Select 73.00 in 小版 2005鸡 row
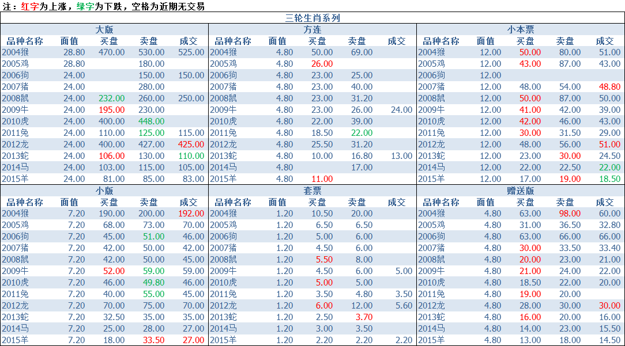The image size is (625, 346). (154, 225)
